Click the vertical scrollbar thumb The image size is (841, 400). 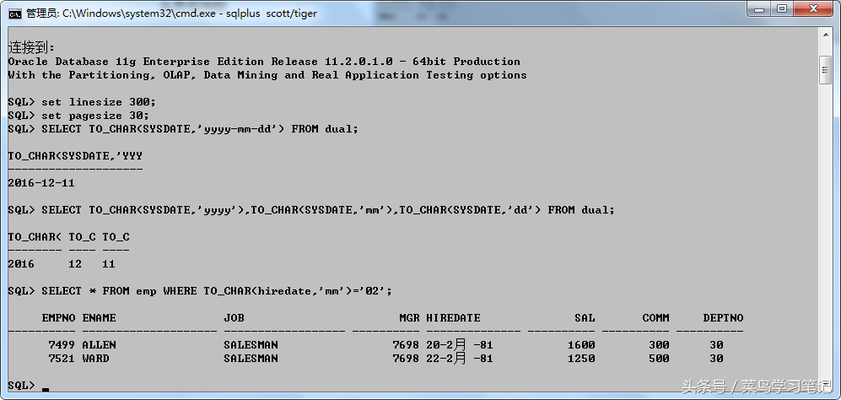pos(826,70)
